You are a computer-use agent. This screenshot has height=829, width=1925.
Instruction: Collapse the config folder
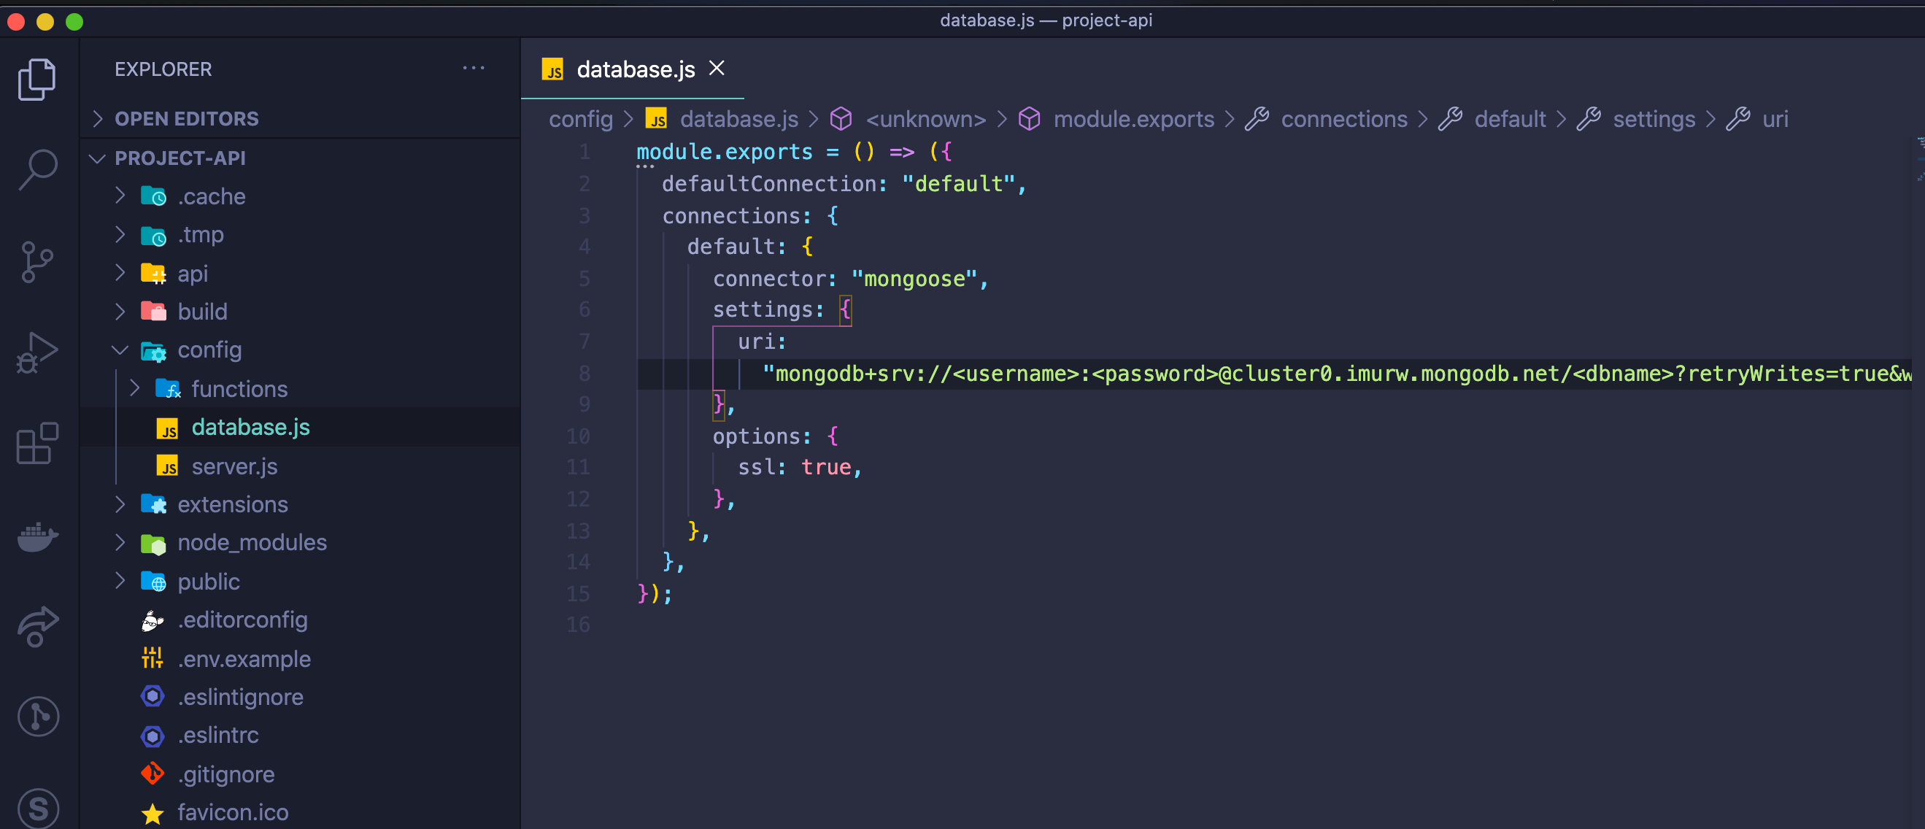[x=209, y=350]
